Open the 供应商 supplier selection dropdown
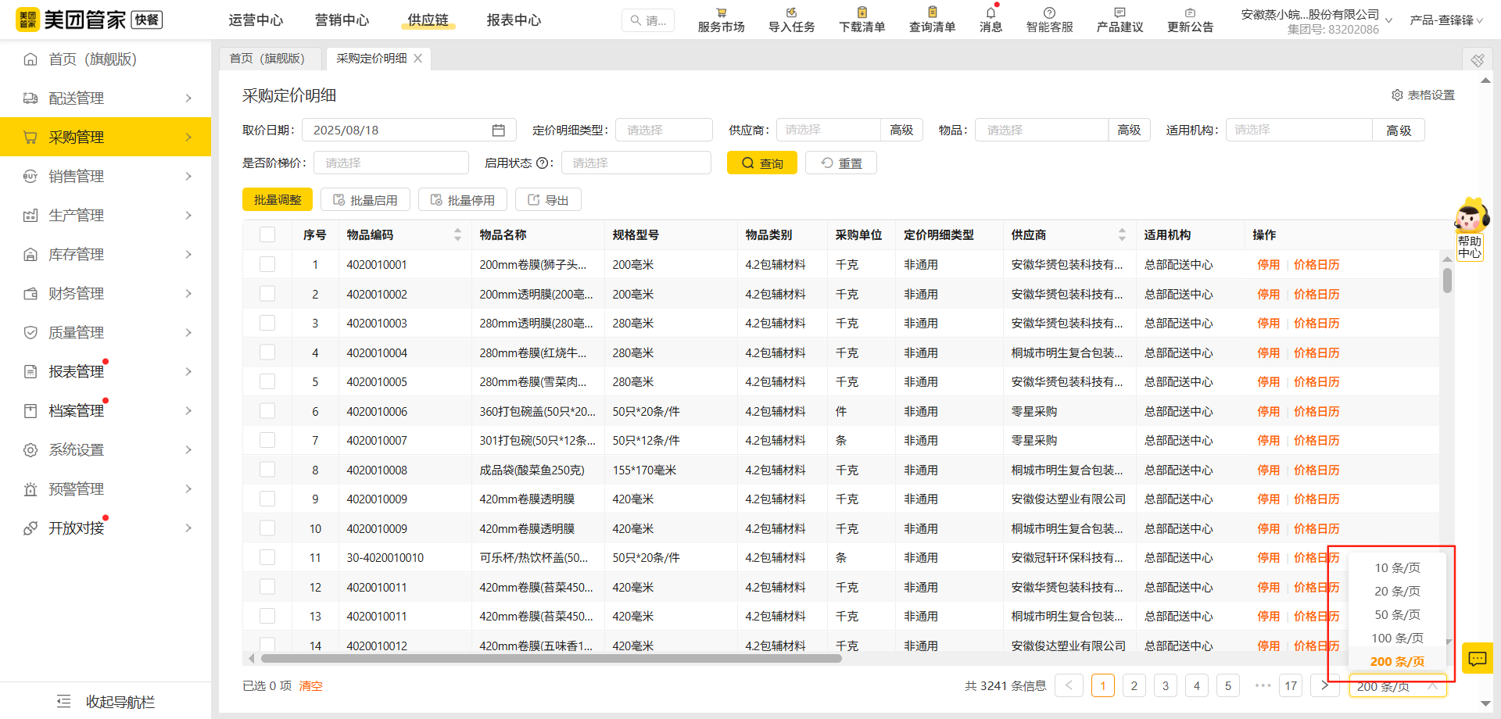 (x=827, y=130)
